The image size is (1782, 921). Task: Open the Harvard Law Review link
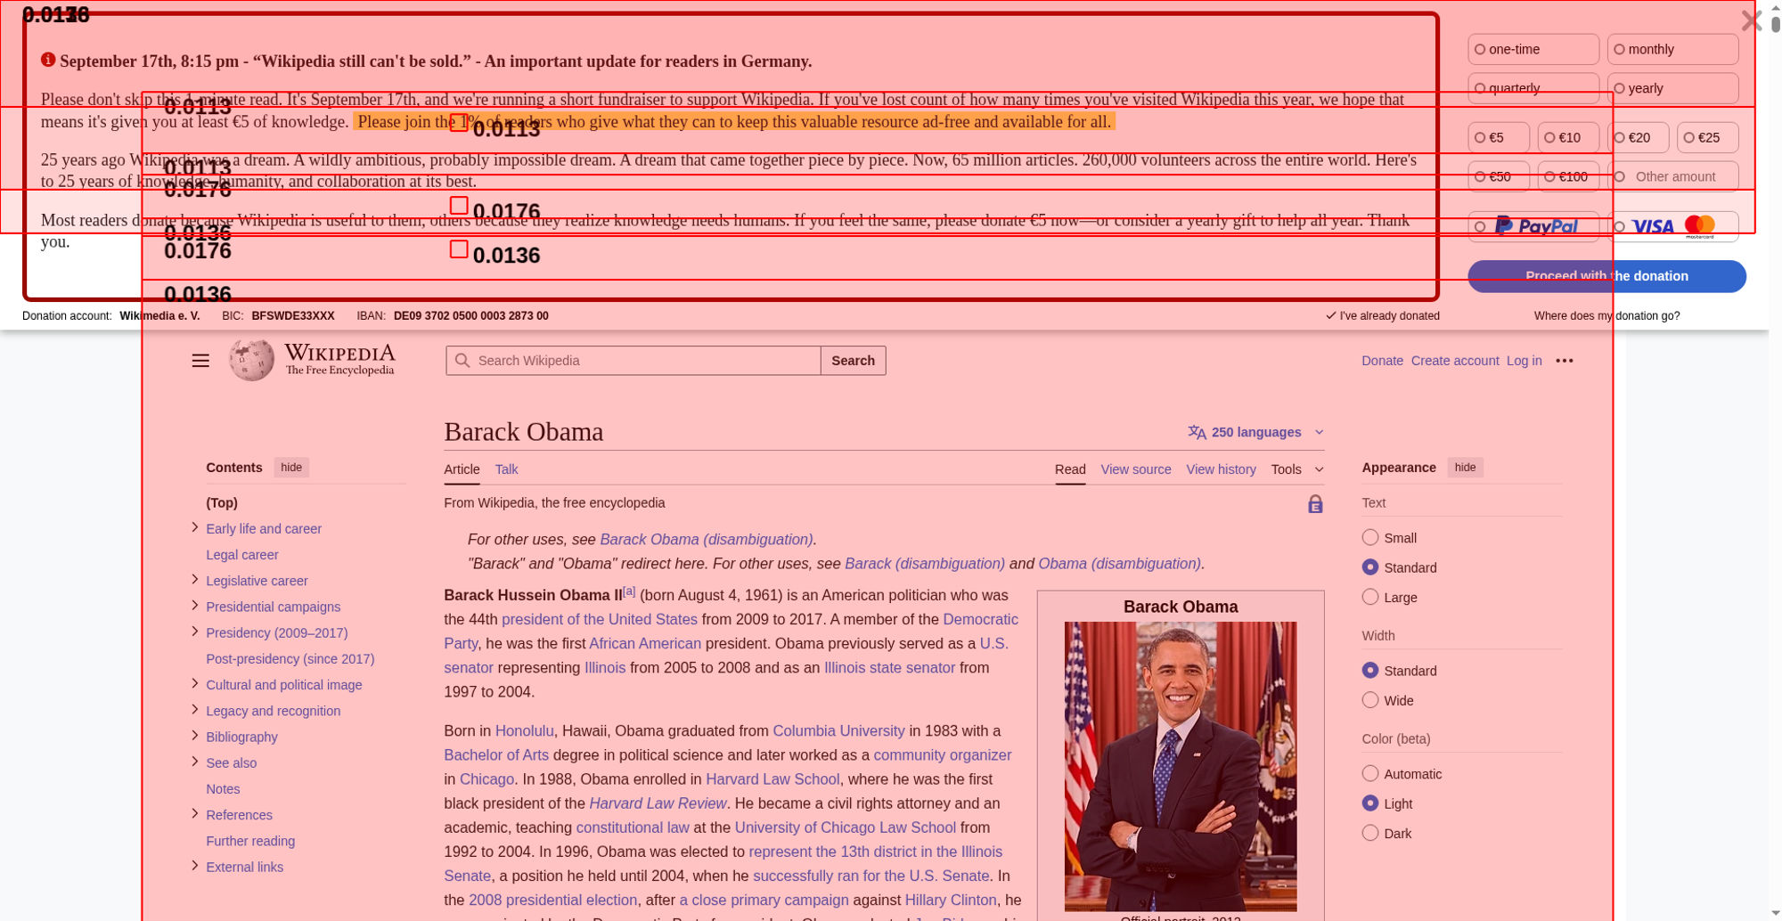click(658, 803)
